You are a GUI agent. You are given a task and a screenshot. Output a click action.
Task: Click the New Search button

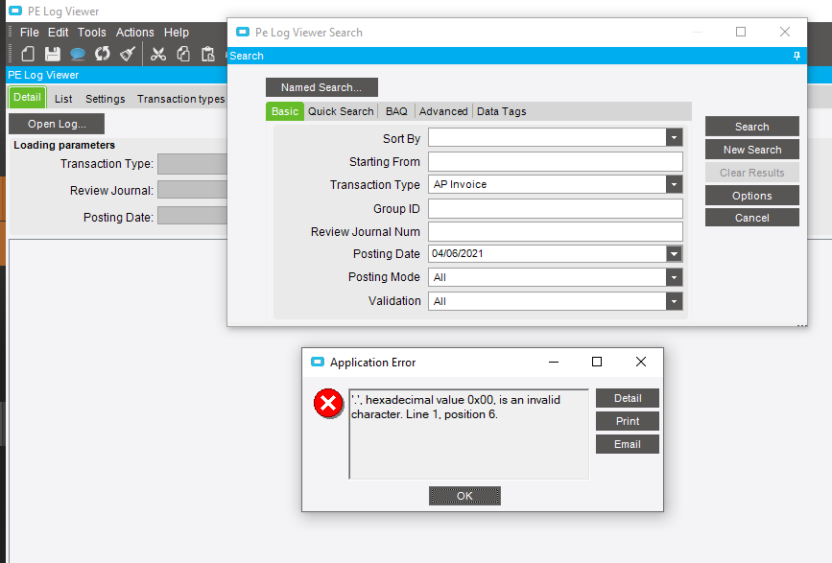[752, 150]
